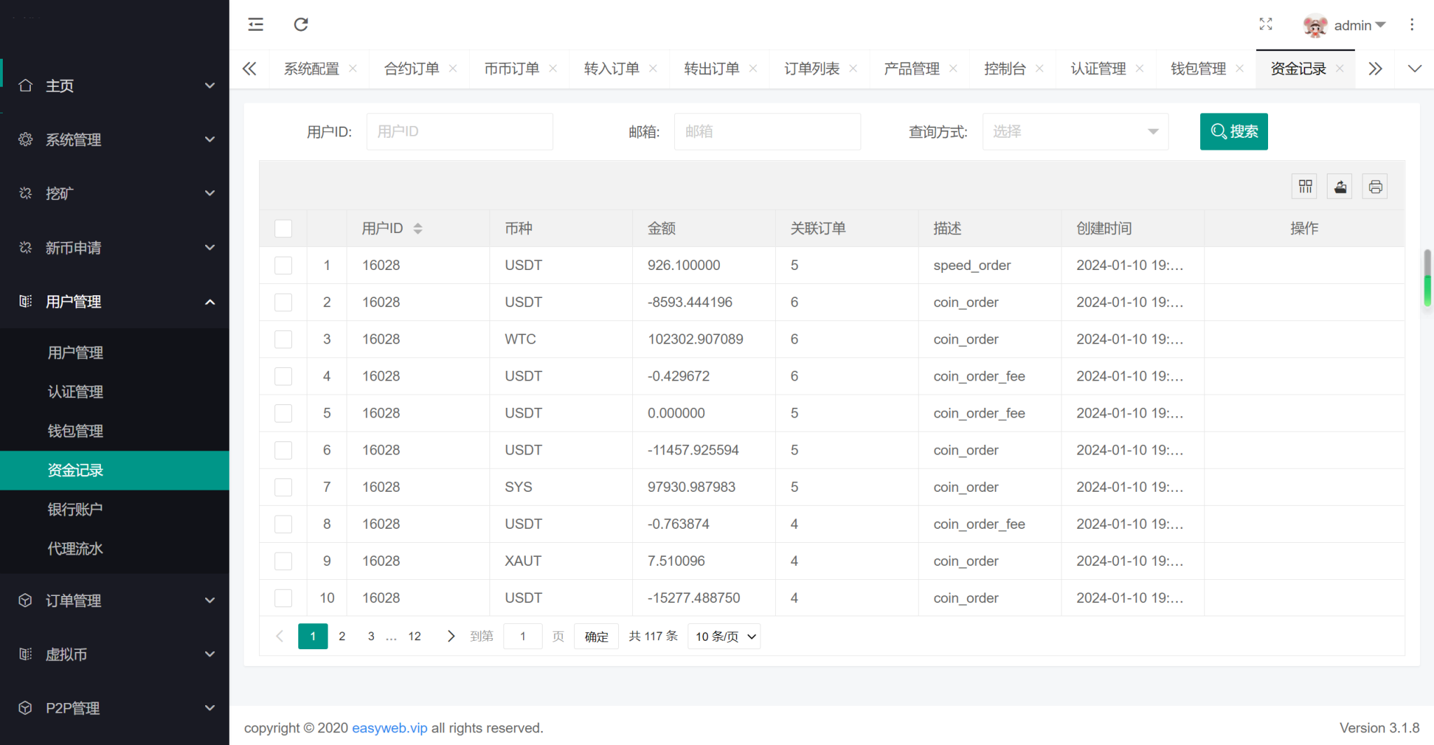The width and height of the screenshot is (1434, 745).
Task: Open the vertical three-dot more menu
Action: coord(1412,24)
